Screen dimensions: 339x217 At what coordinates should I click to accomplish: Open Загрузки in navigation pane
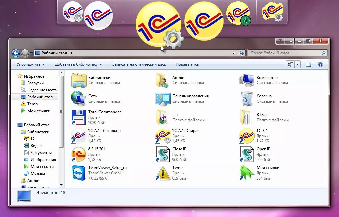pyautogui.click(x=35, y=83)
